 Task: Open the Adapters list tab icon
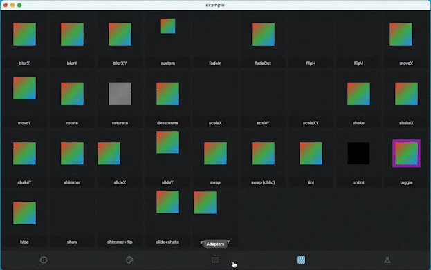tap(216, 260)
